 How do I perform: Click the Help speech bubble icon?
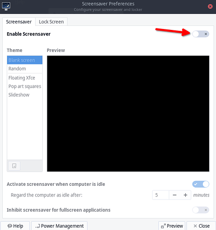pos(10,226)
